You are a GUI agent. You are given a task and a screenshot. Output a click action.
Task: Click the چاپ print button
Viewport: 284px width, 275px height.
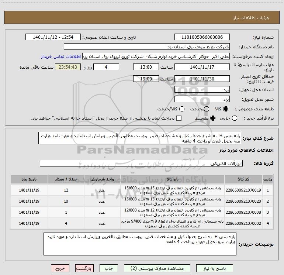point(109,268)
